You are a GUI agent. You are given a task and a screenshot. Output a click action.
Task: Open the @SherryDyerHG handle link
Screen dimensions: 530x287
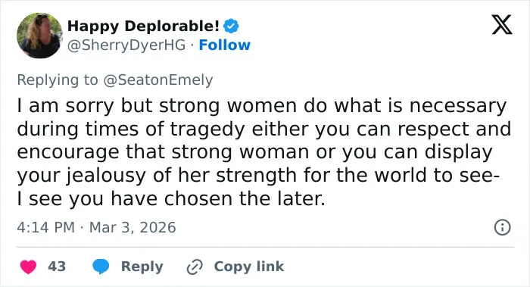click(126, 45)
